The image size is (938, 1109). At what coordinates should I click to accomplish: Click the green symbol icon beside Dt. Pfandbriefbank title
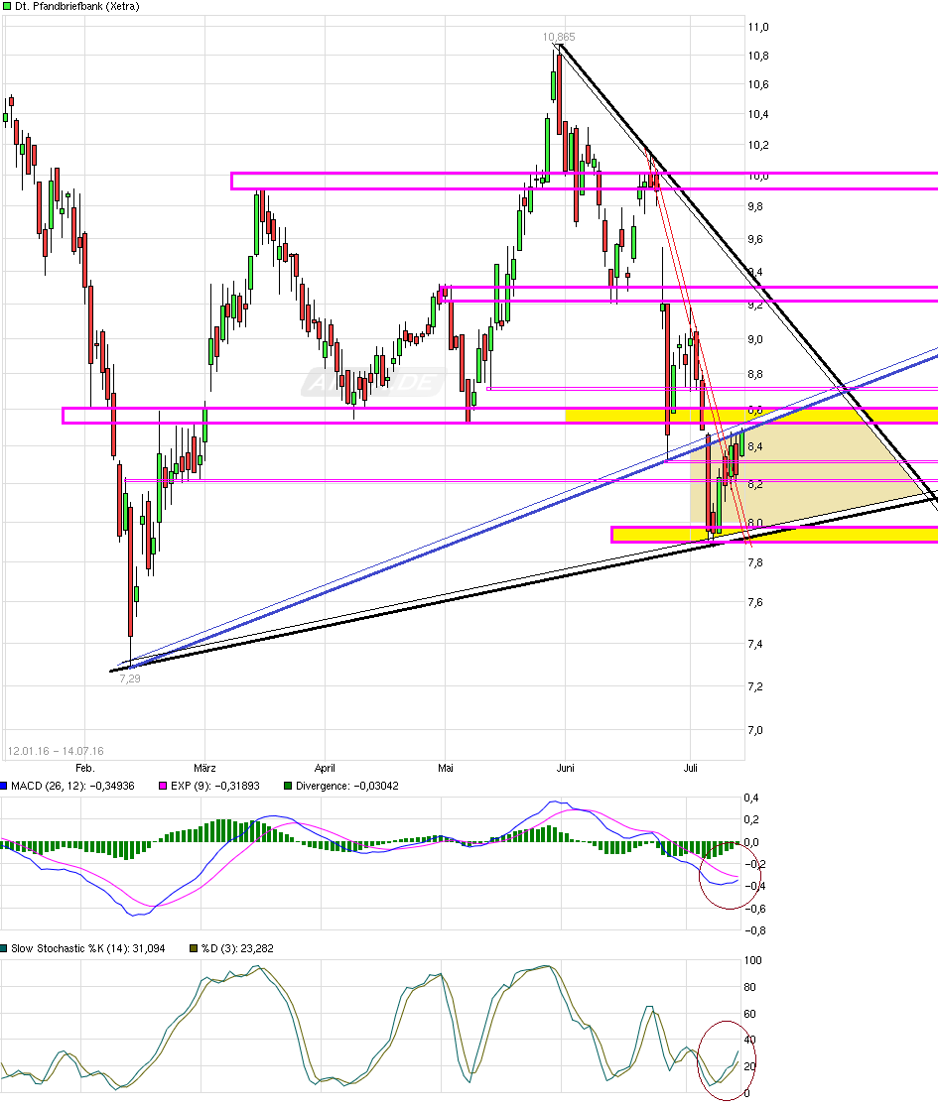click(9, 6)
